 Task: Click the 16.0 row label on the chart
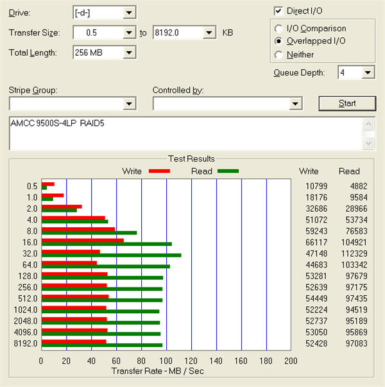click(x=30, y=243)
